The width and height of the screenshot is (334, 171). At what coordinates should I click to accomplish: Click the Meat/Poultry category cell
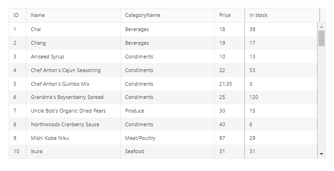click(167, 138)
